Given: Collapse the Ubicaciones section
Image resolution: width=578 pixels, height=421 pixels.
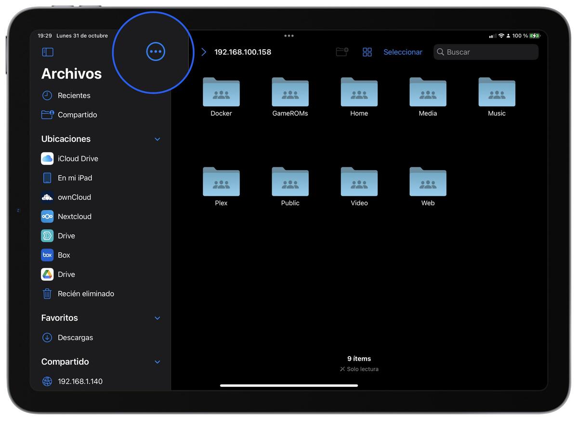Looking at the screenshot, I should tap(157, 139).
